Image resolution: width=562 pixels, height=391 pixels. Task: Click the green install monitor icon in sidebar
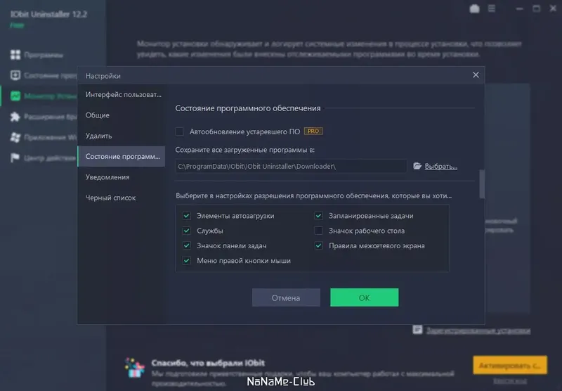pyautogui.click(x=15, y=96)
